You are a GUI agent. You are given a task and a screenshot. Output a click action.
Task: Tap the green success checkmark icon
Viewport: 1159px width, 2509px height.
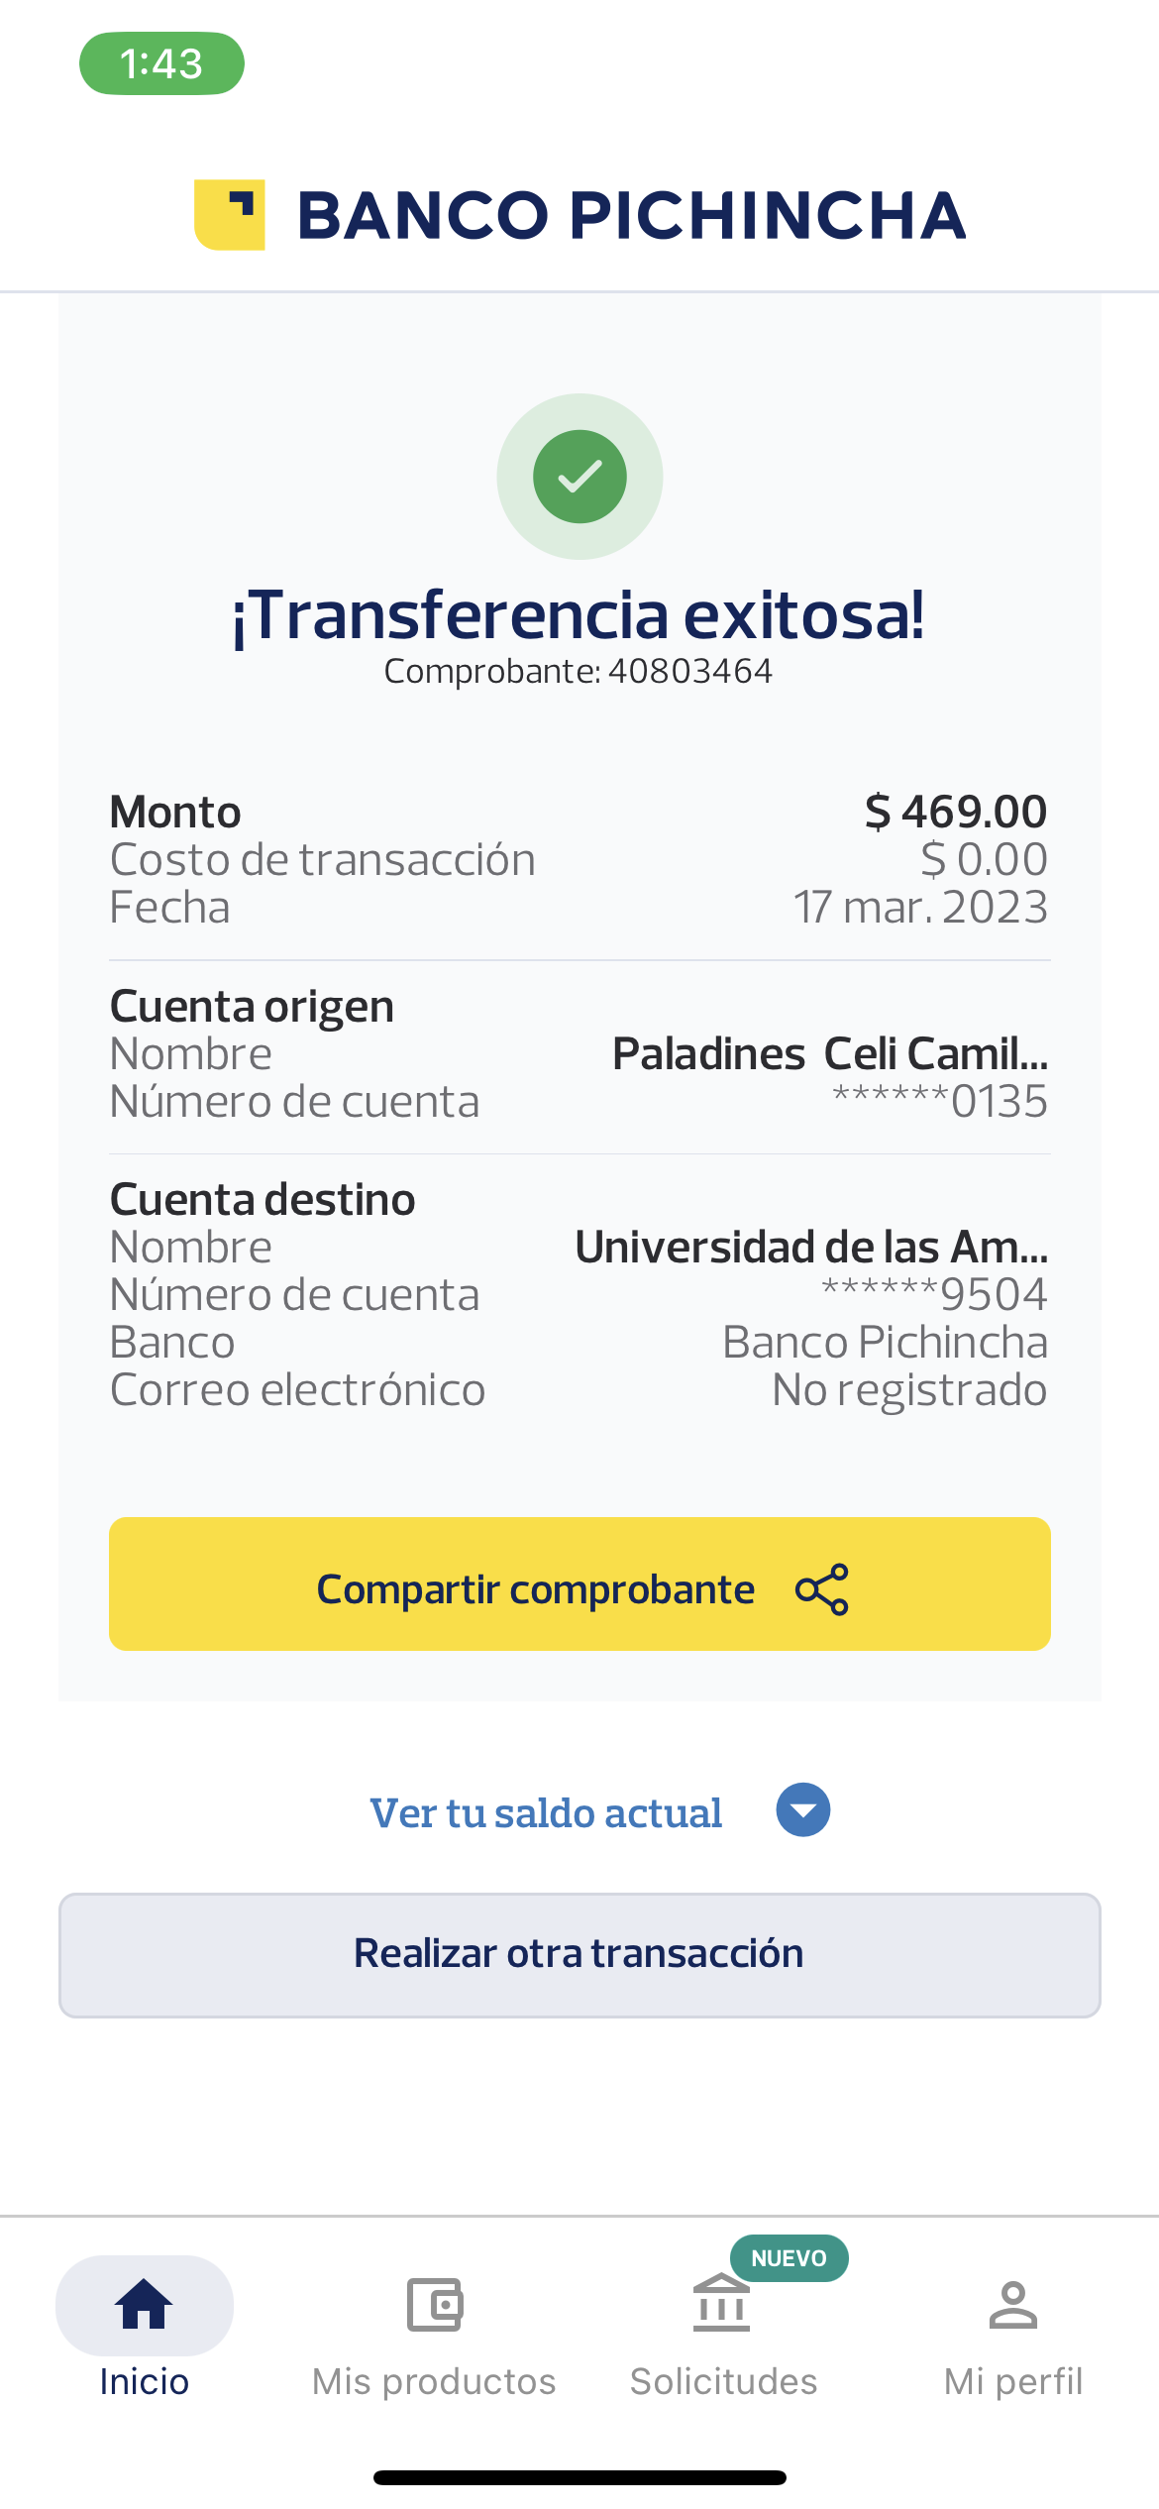point(579,477)
